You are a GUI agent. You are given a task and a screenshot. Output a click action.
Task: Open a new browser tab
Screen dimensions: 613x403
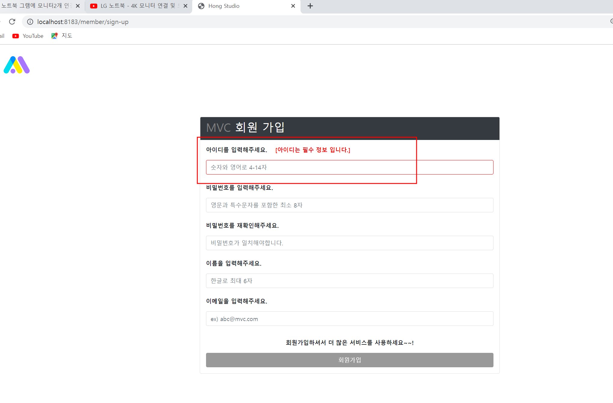310,6
